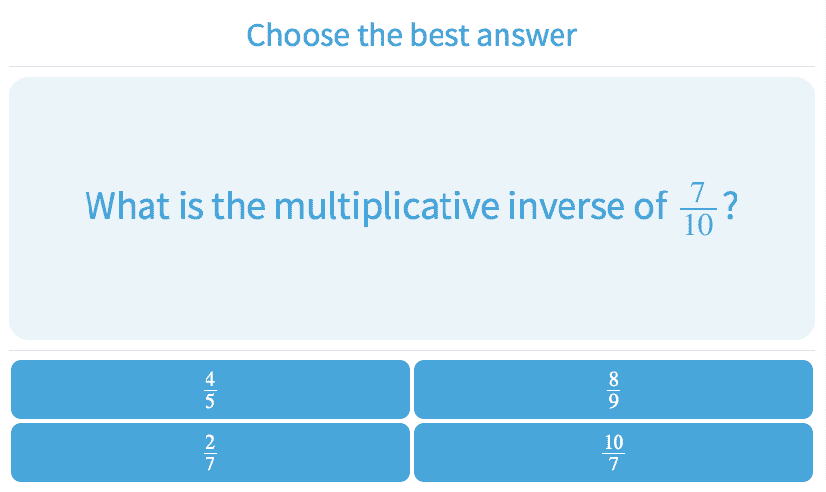
Task: Click the 7/10 fraction in the question
Action: pos(698,208)
